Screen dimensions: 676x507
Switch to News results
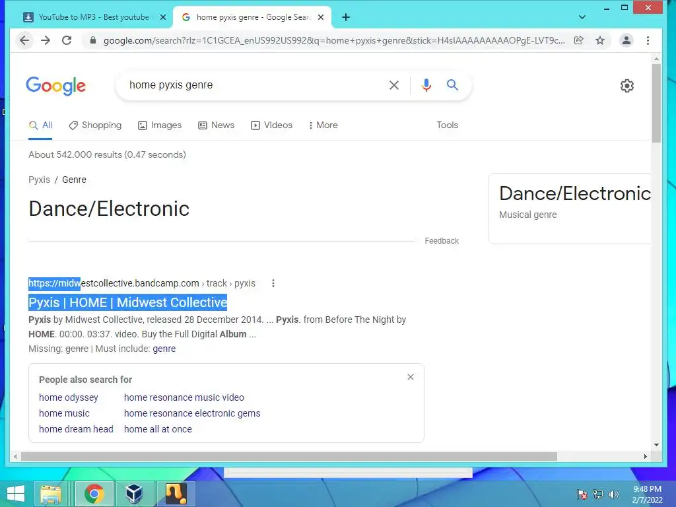tap(217, 125)
